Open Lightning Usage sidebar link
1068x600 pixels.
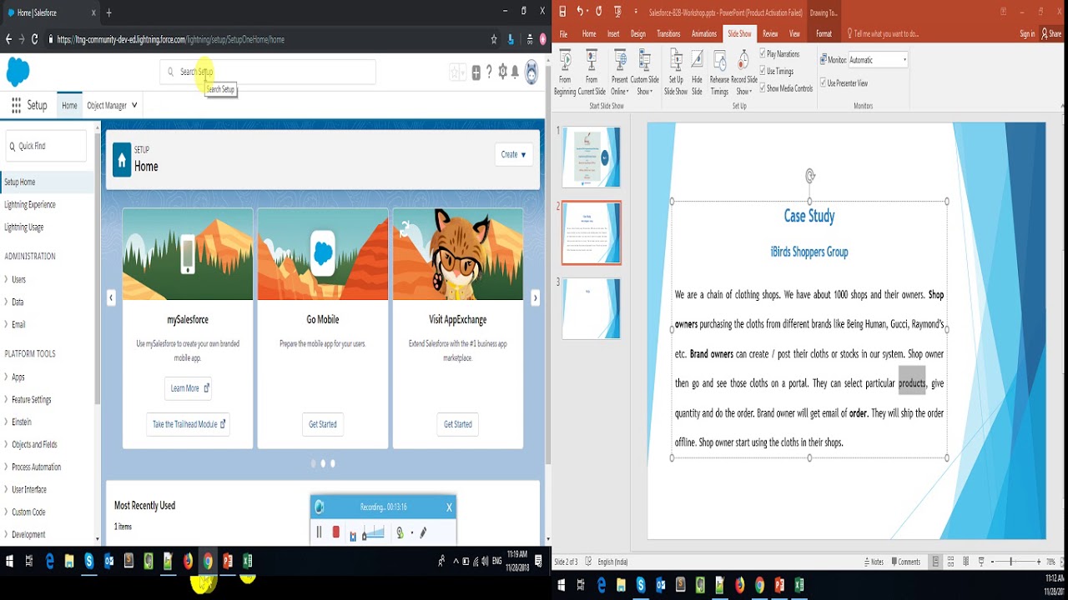24,227
